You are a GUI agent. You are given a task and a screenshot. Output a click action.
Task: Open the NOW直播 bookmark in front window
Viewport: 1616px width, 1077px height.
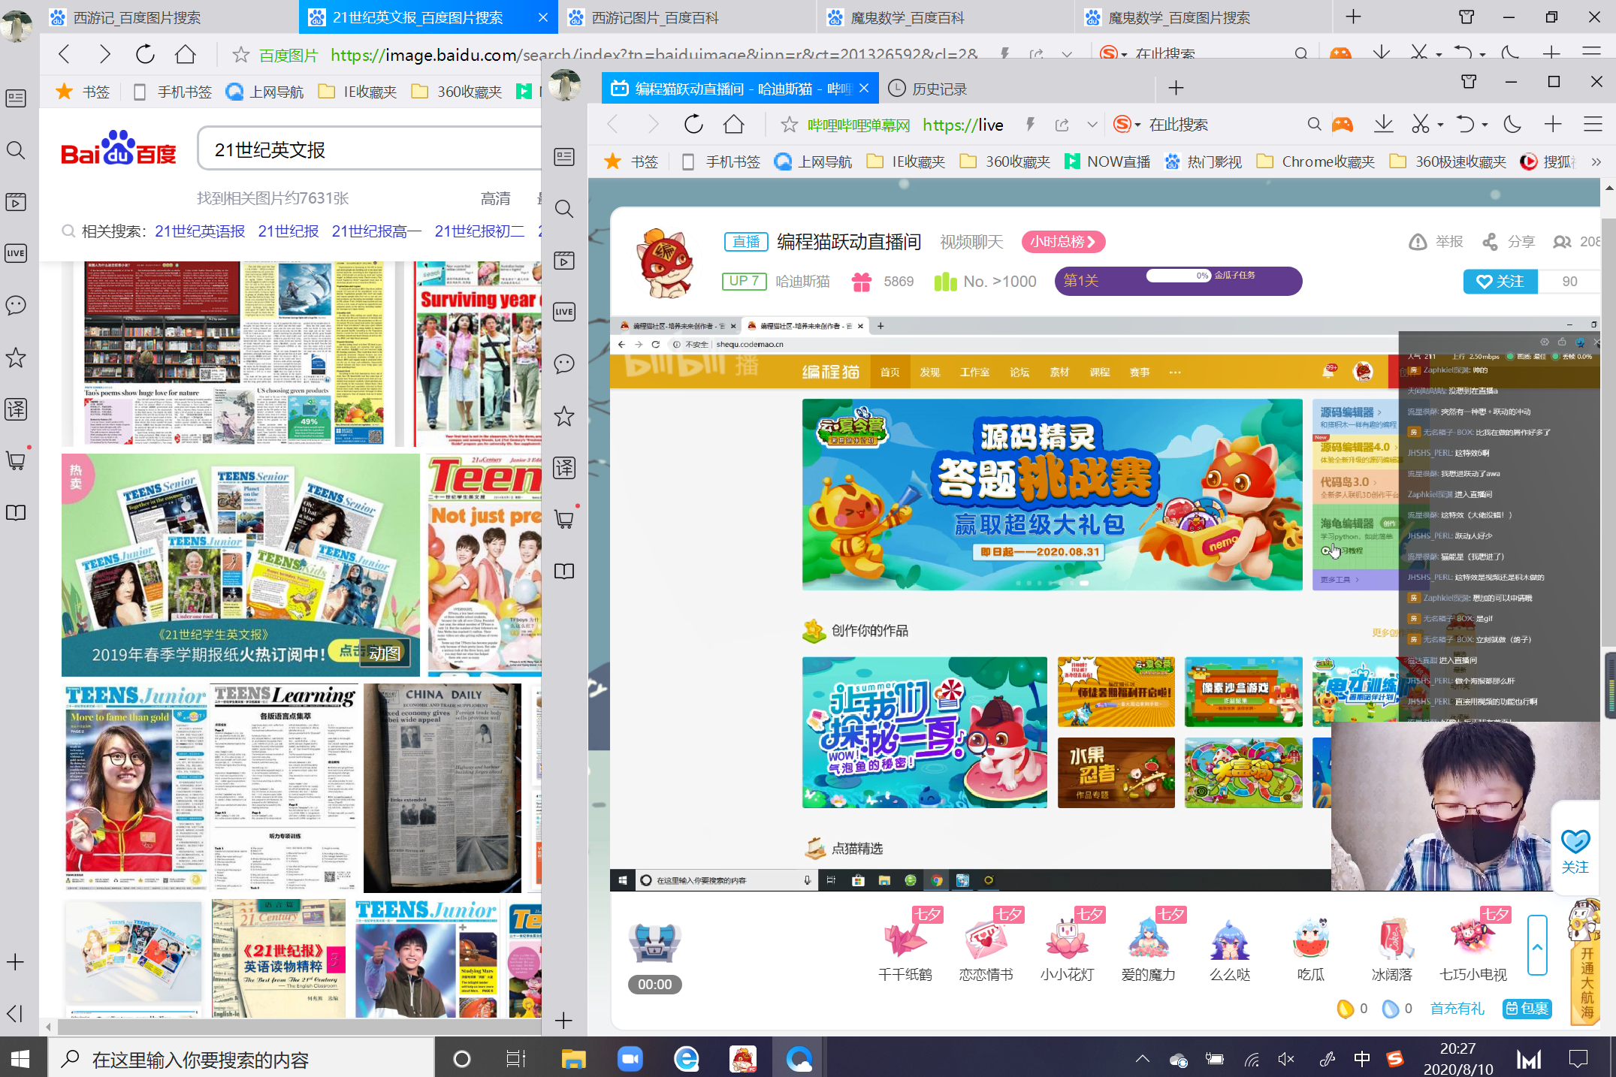1107,161
